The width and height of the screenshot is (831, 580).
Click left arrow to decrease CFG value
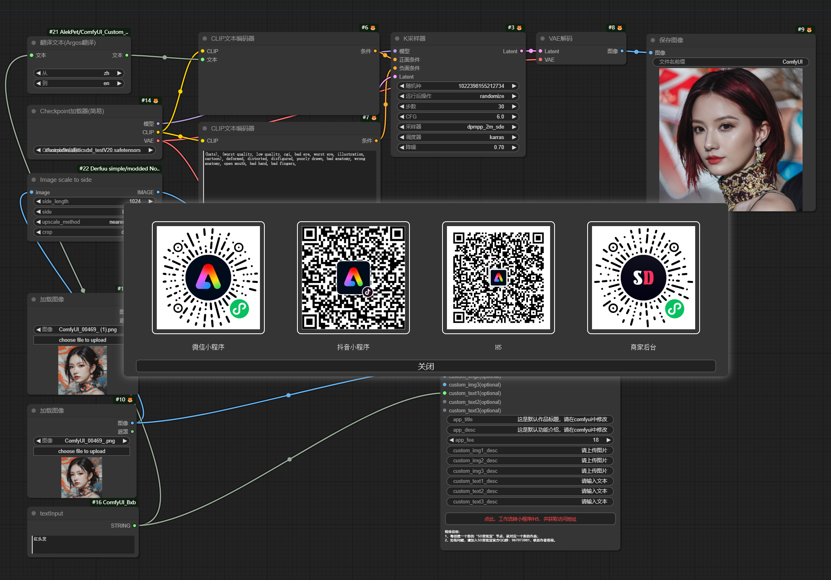tap(402, 117)
